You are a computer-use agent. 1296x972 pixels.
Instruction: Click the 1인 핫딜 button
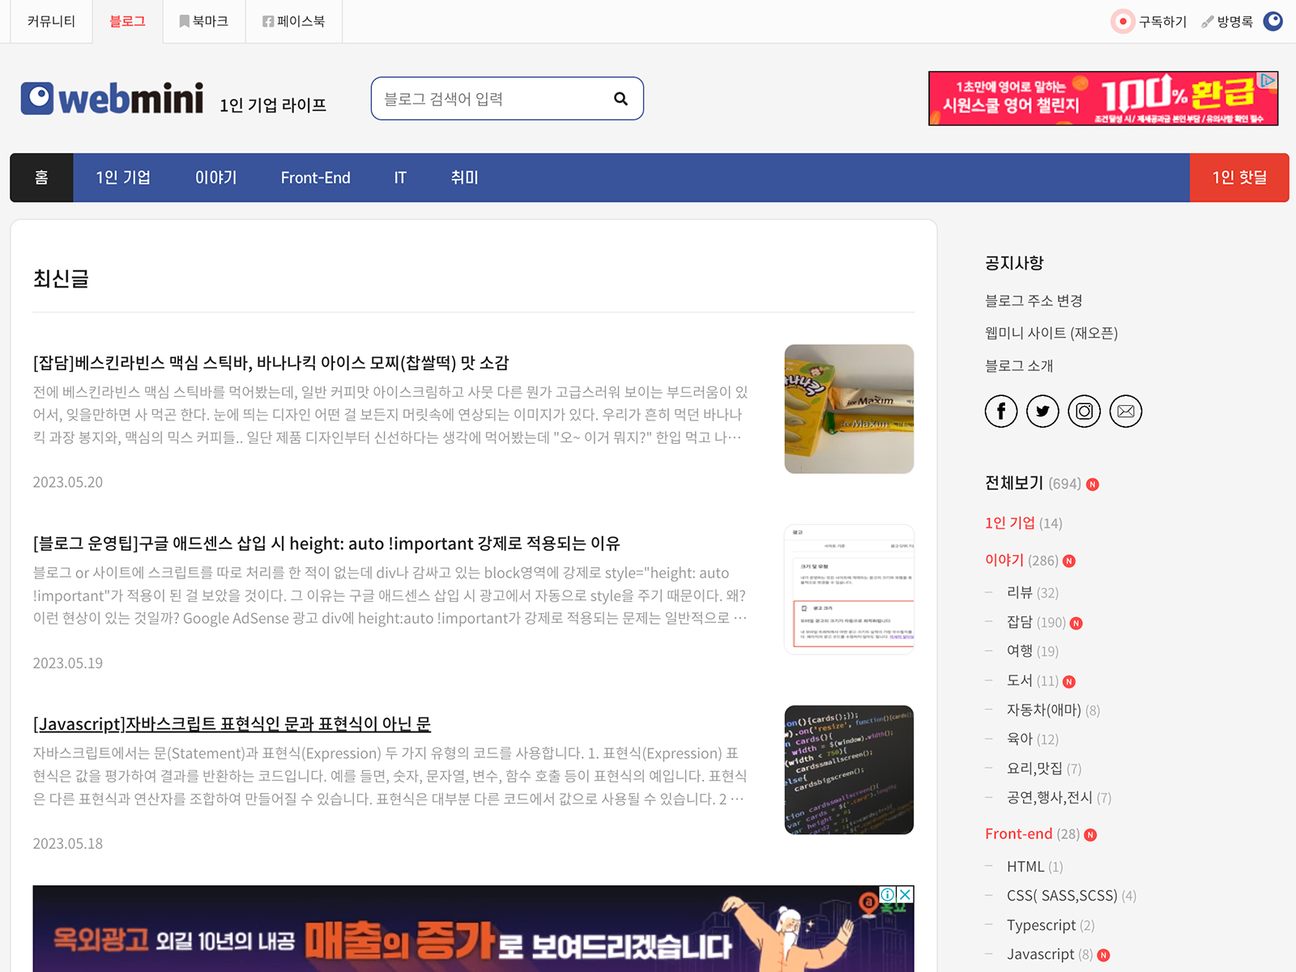point(1239,177)
